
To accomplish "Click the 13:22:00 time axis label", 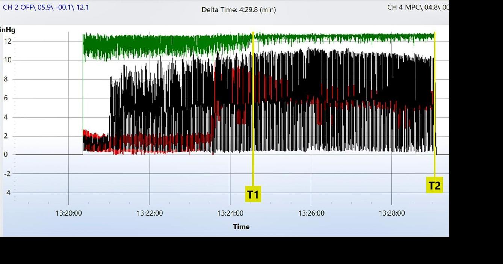I will pos(150,213).
